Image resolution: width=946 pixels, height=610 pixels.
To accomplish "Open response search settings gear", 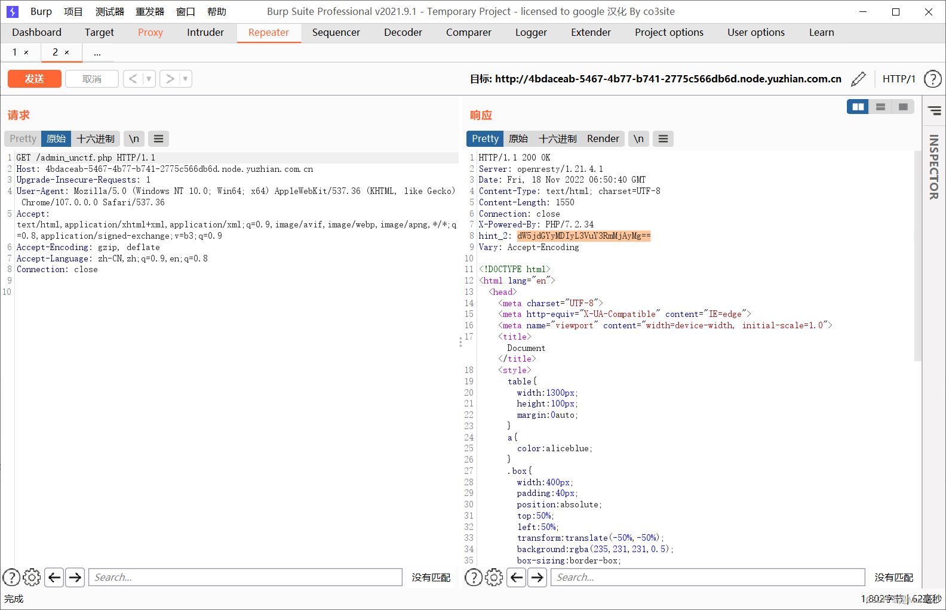I will pyautogui.click(x=494, y=577).
